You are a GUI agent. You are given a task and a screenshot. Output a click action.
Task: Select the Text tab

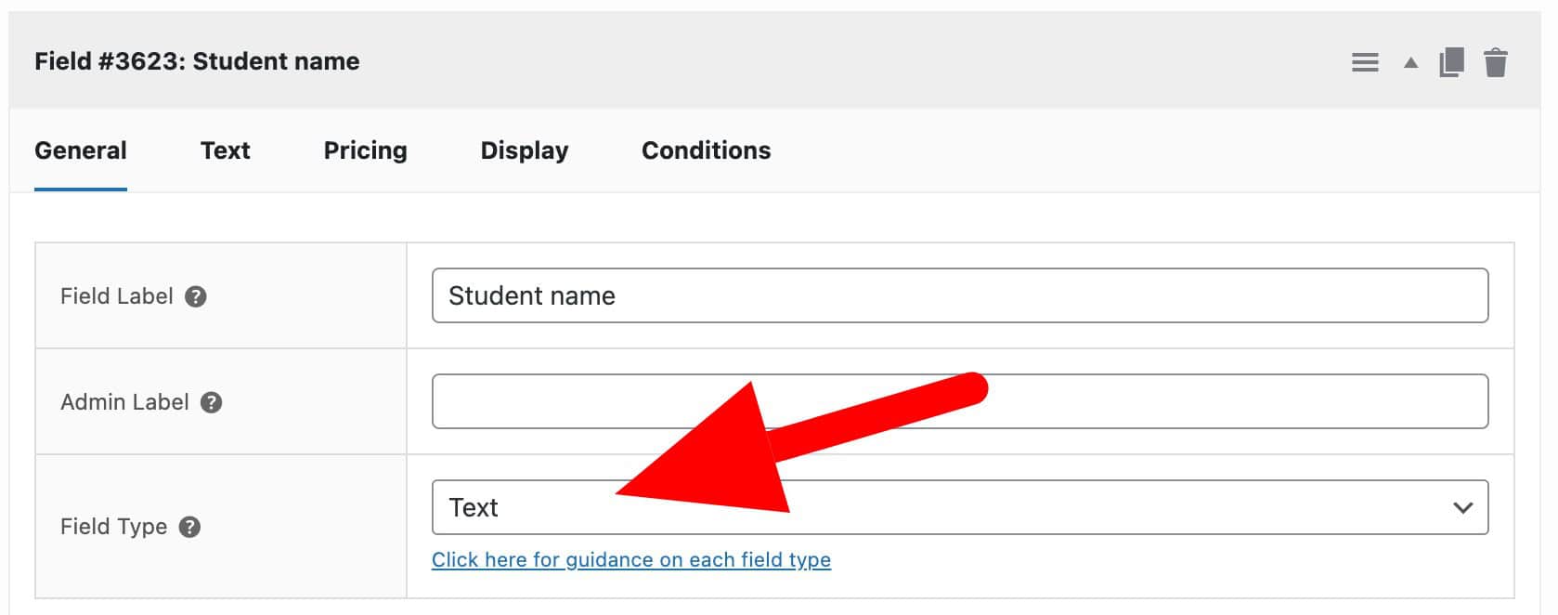click(225, 150)
